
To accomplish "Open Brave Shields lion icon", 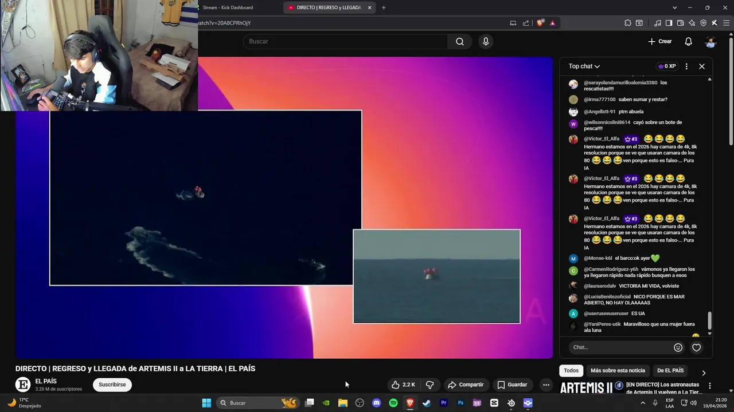I will (540, 23).
